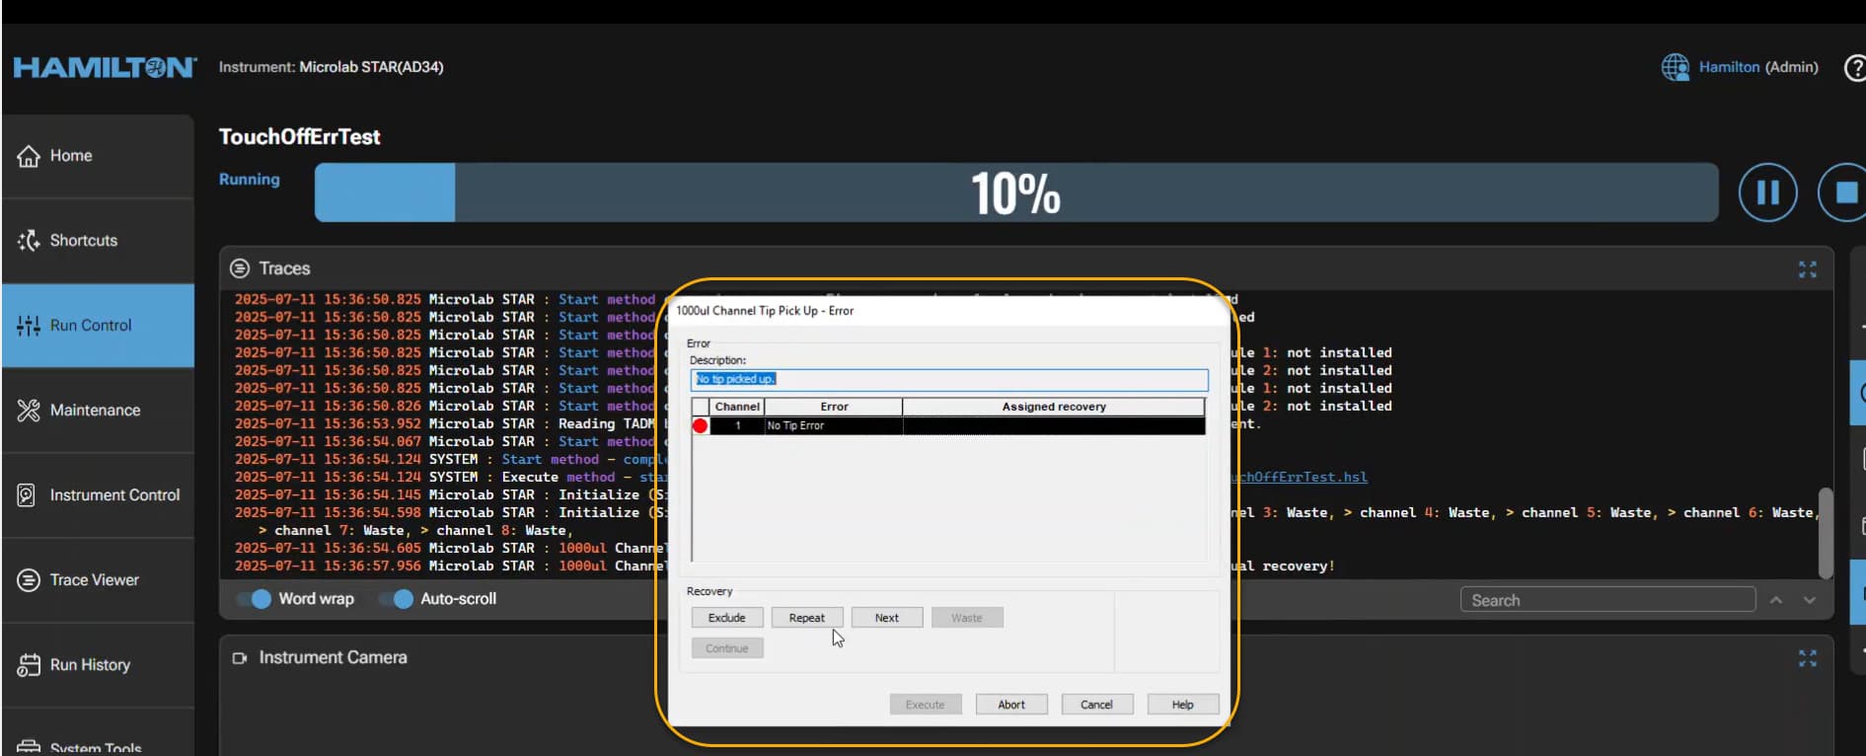
Task: Click the Maintenance wrench icon
Action: tap(29, 410)
